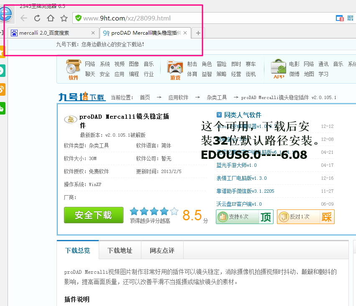The height and width of the screenshot is (306, 356).
Task: Open 聊天 software category
Action: [90, 74]
